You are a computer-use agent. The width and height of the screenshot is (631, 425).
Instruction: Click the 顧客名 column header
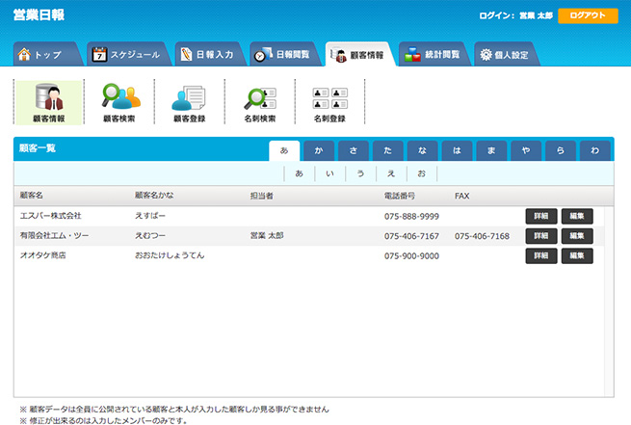click(32, 196)
